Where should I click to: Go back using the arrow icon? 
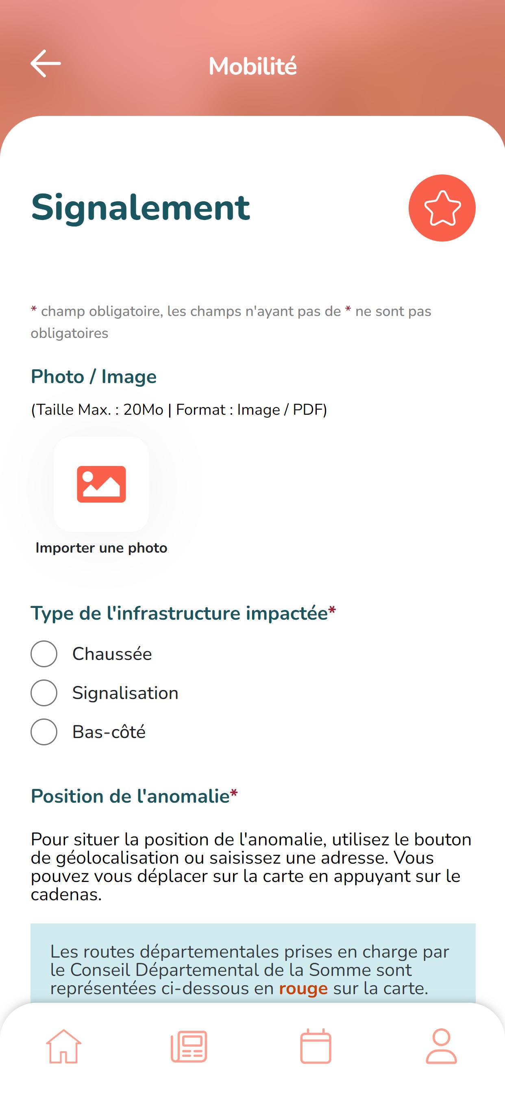(46, 63)
